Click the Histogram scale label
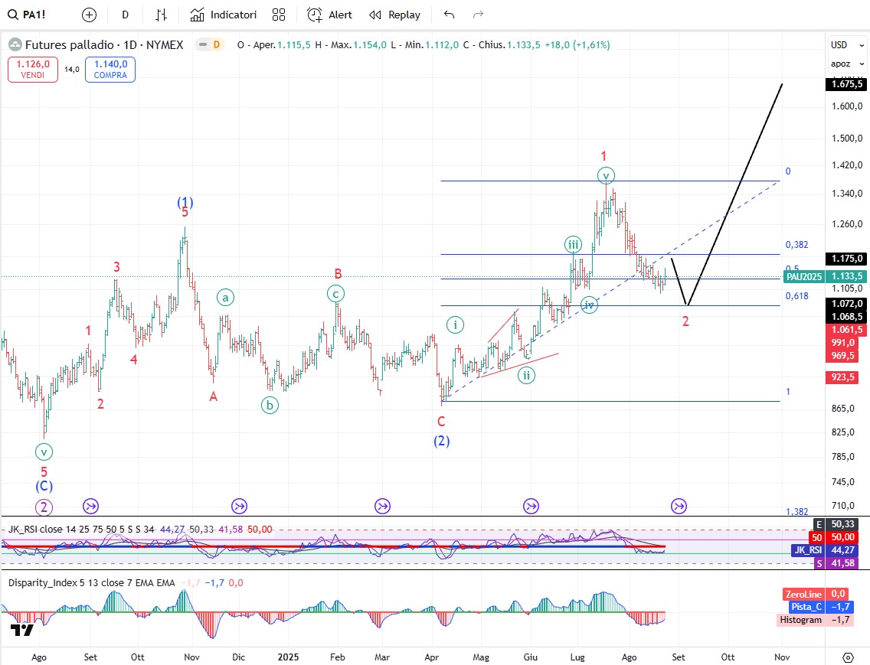870x665 pixels. coord(800,620)
